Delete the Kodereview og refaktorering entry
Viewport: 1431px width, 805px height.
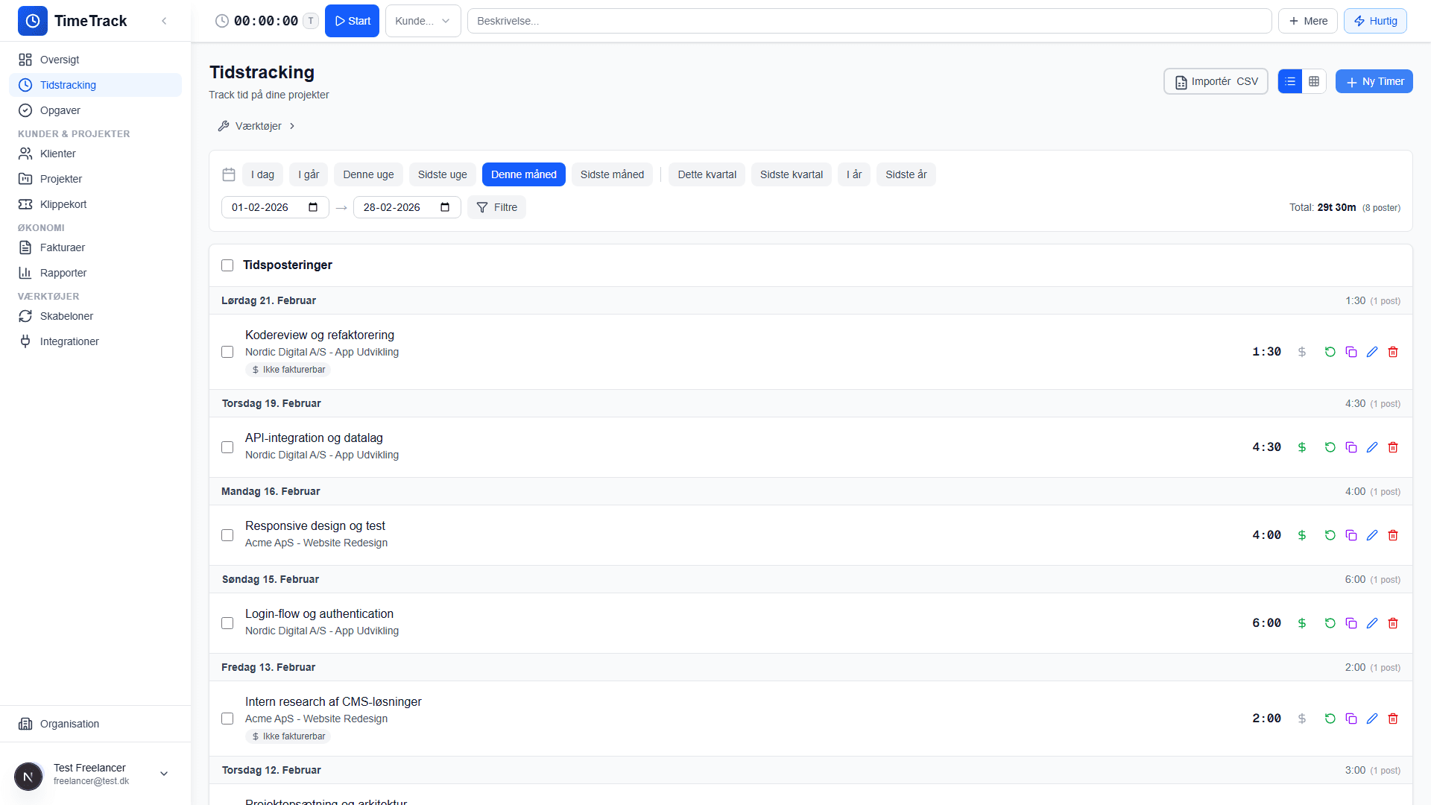click(x=1393, y=352)
